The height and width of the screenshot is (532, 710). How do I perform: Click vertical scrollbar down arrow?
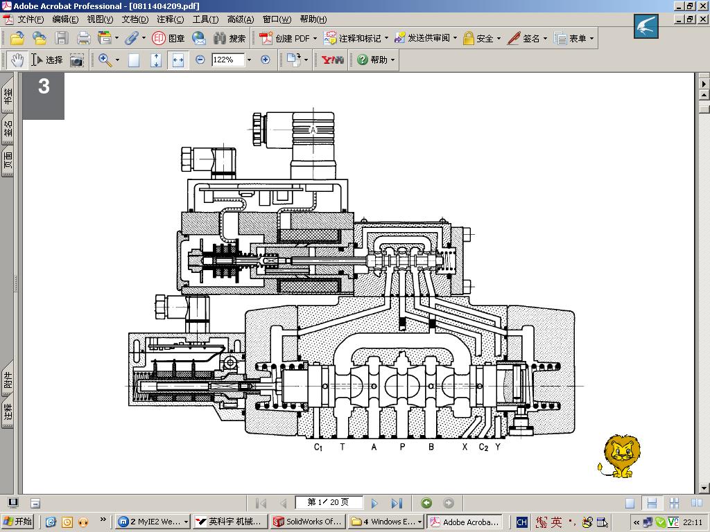click(704, 488)
